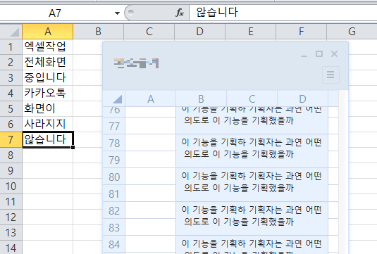Select cell A5 containing 화면이
This screenshot has width=377, height=254.
coord(48,108)
